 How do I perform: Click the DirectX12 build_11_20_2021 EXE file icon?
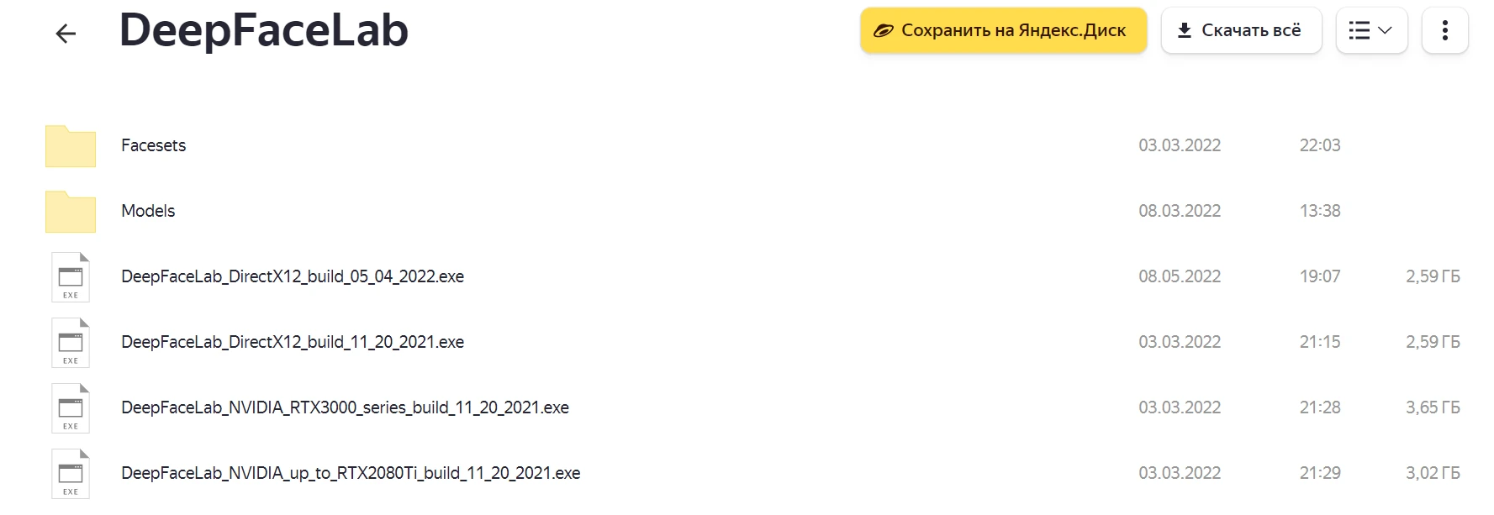(x=71, y=343)
